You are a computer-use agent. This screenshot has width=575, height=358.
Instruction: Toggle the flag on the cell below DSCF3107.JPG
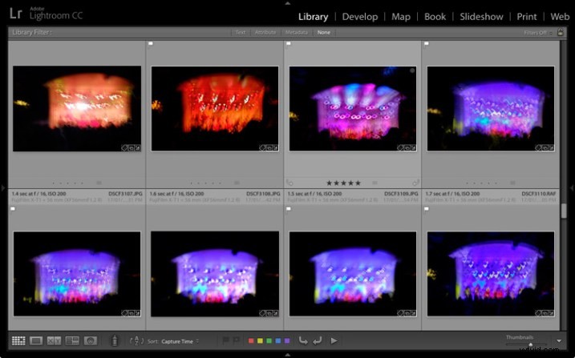click(13, 209)
